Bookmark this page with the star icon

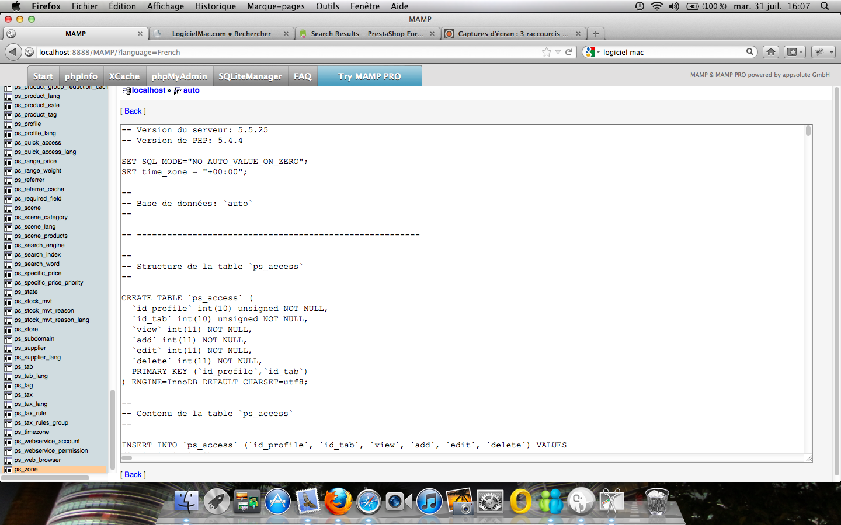pyautogui.click(x=547, y=52)
